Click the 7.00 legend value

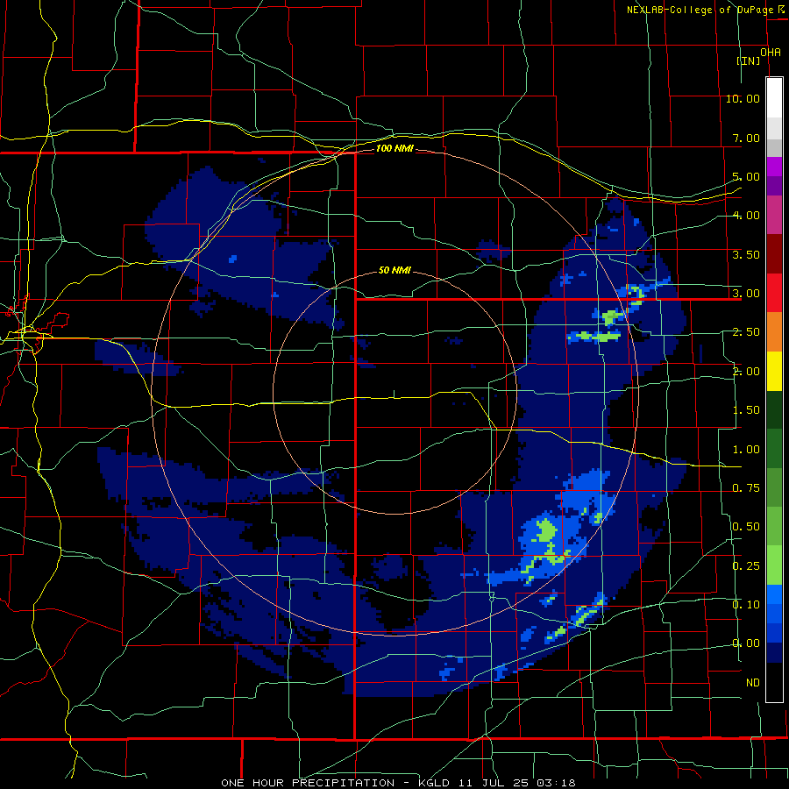pyautogui.click(x=746, y=138)
